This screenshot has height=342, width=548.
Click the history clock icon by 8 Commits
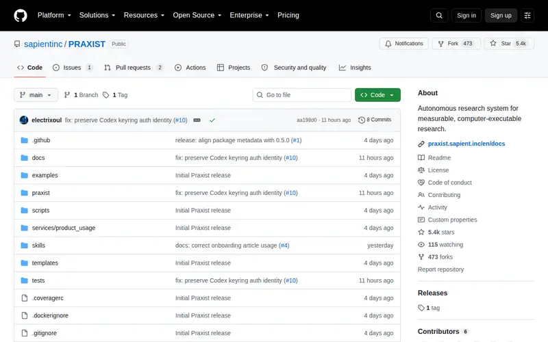tap(362, 120)
